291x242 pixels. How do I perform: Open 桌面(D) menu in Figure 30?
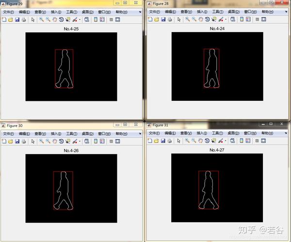pyautogui.click(x=88, y=134)
